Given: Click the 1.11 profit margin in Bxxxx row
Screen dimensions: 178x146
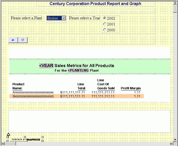Looking at the screenshot, I should pos(137,96).
